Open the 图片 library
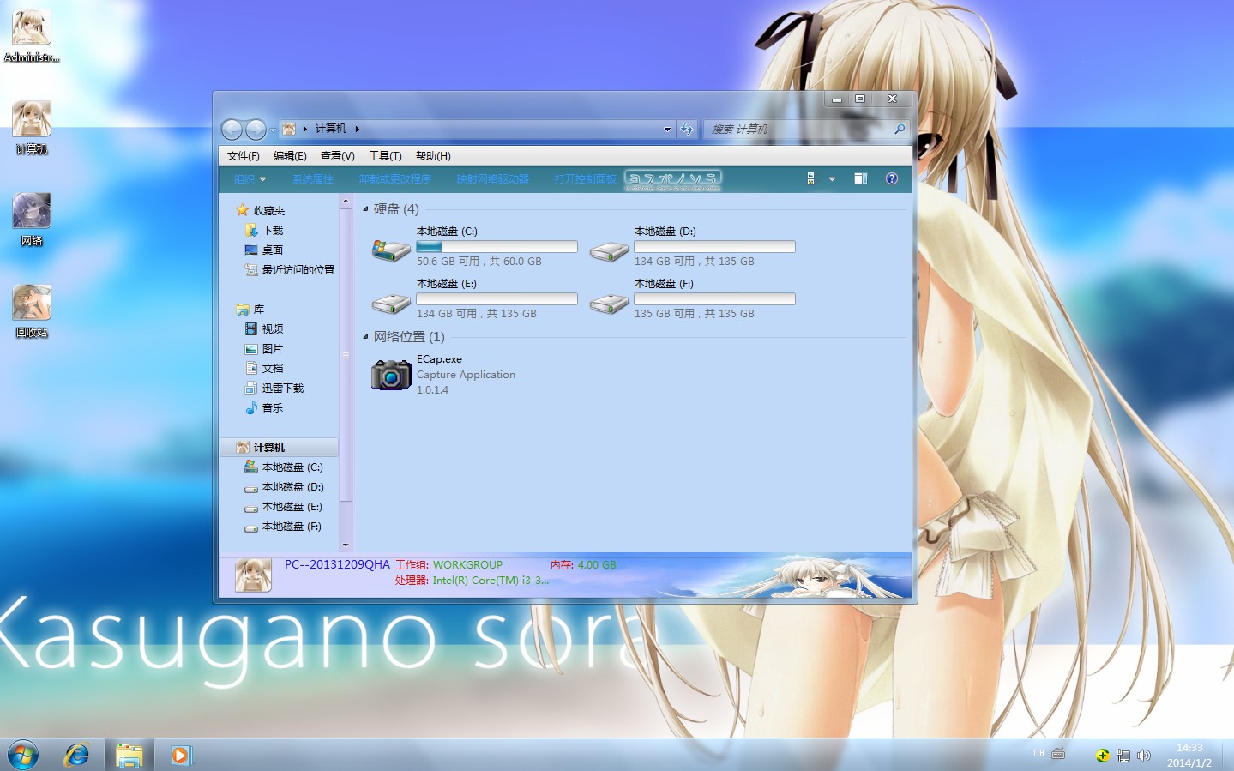 (272, 349)
